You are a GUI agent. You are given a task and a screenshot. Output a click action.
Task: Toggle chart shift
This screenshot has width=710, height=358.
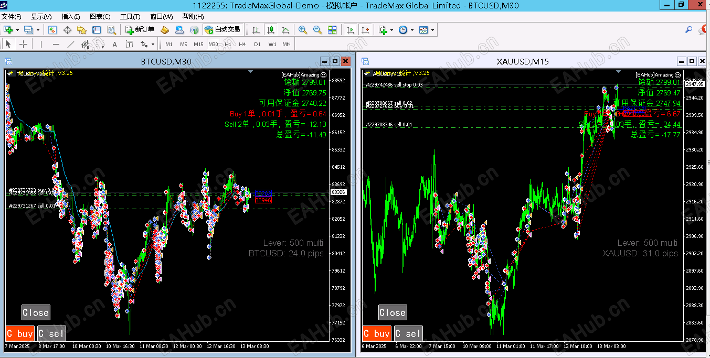pyautogui.click(x=365, y=30)
